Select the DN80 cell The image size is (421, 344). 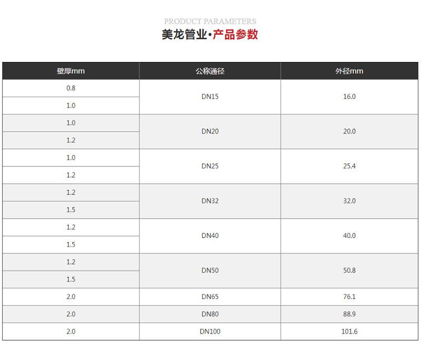point(209,314)
